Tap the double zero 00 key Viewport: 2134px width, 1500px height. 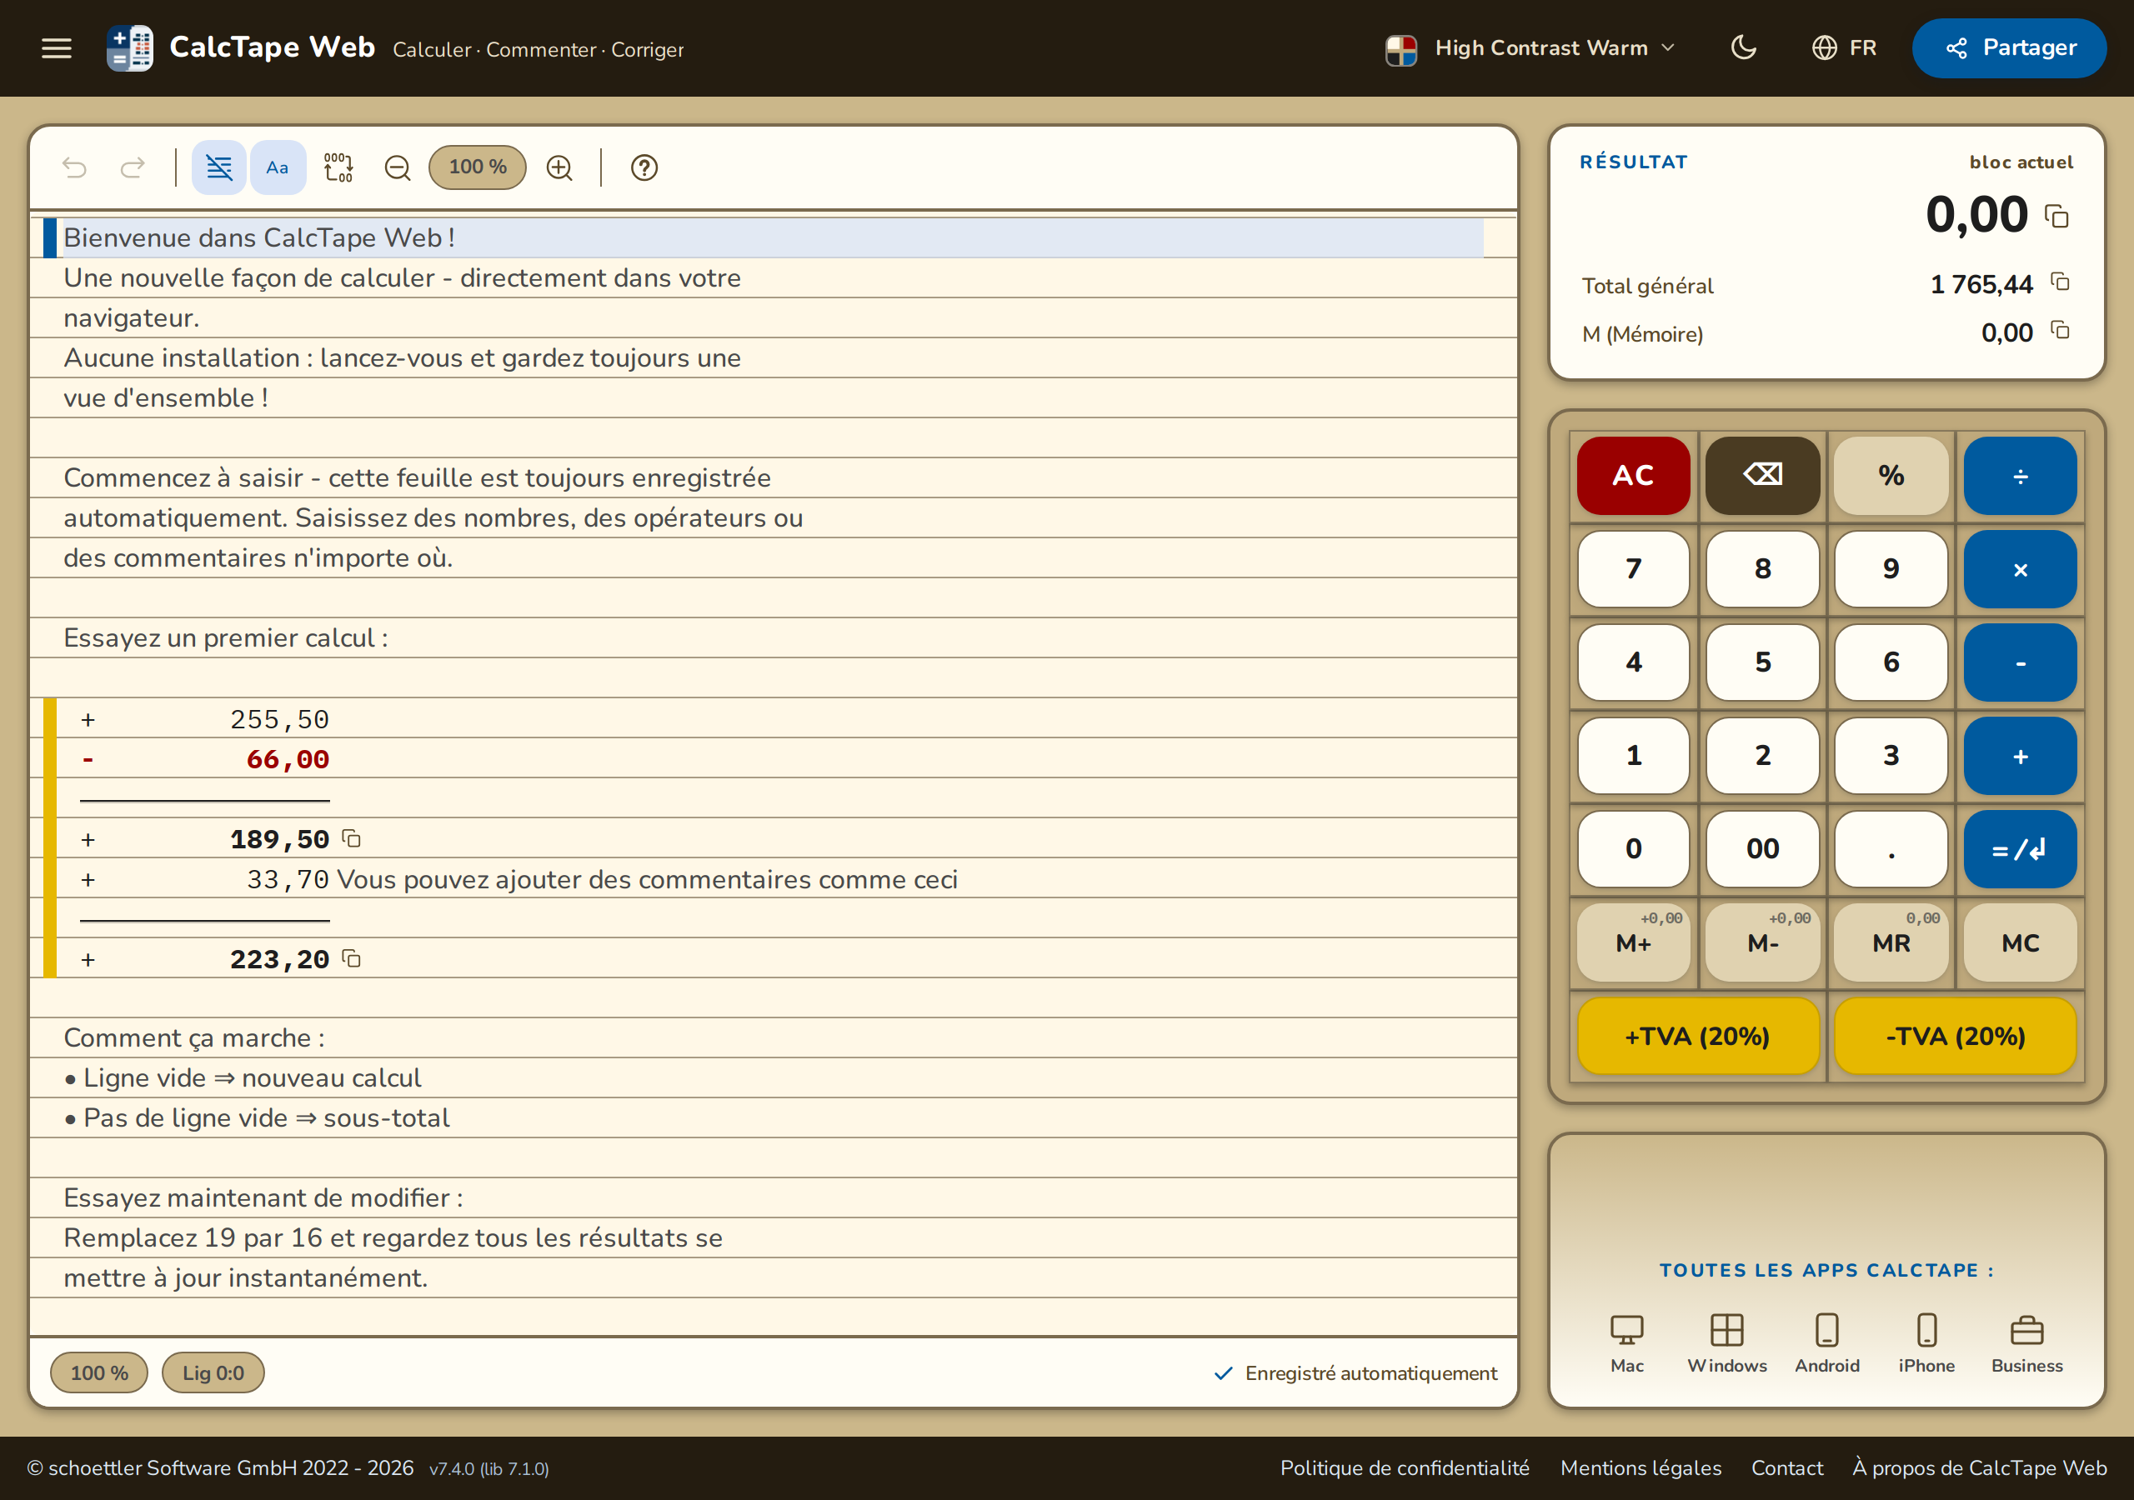point(1762,848)
